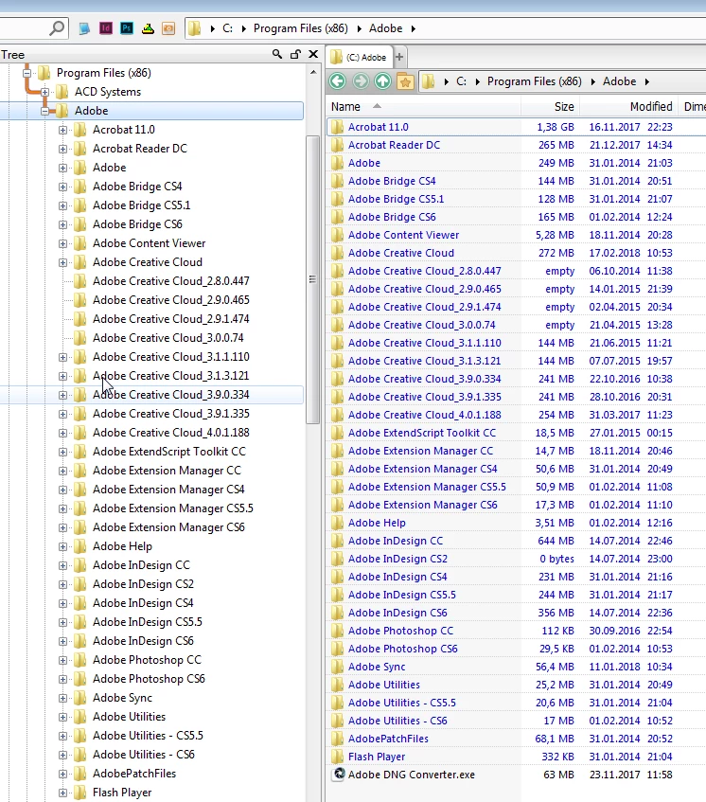
Task: Select Adobe Extension Manager CS5.5 in file list
Action: point(427,487)
